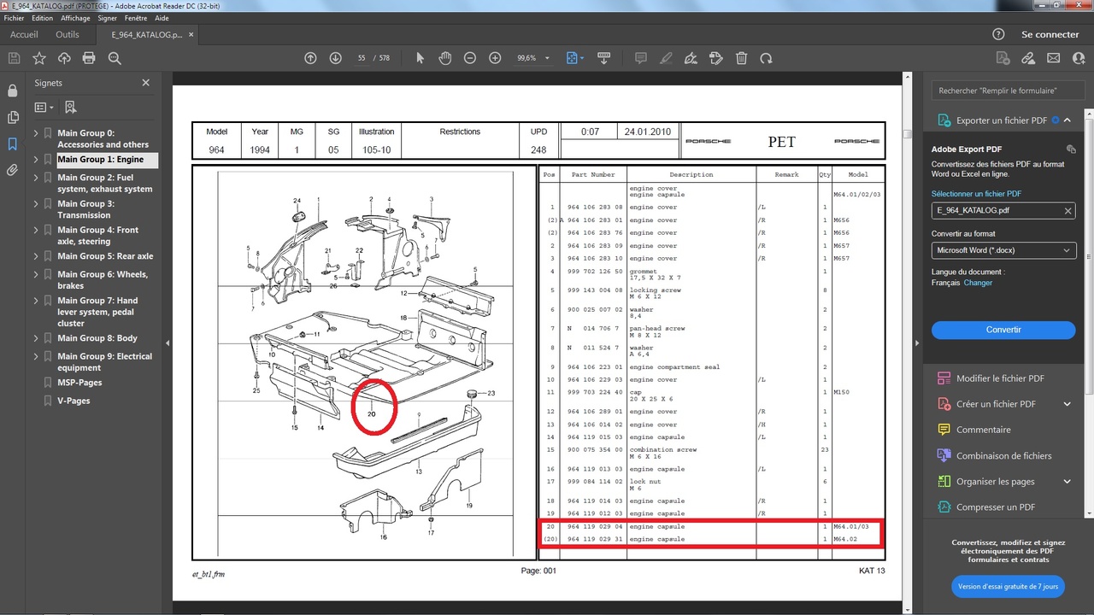Click Se connecter sign-in link
Image resolution: width=1094 pixels, height=615 pixels.
point(1050,34)
